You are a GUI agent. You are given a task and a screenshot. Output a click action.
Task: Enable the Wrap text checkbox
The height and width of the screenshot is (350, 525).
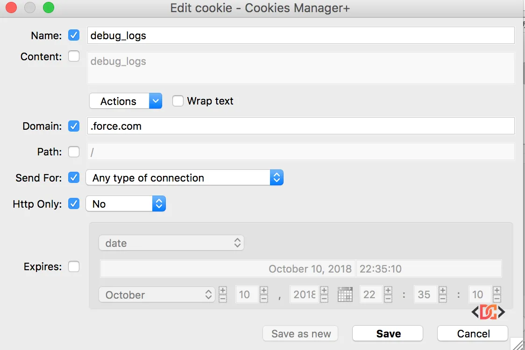tap(178, 101)
